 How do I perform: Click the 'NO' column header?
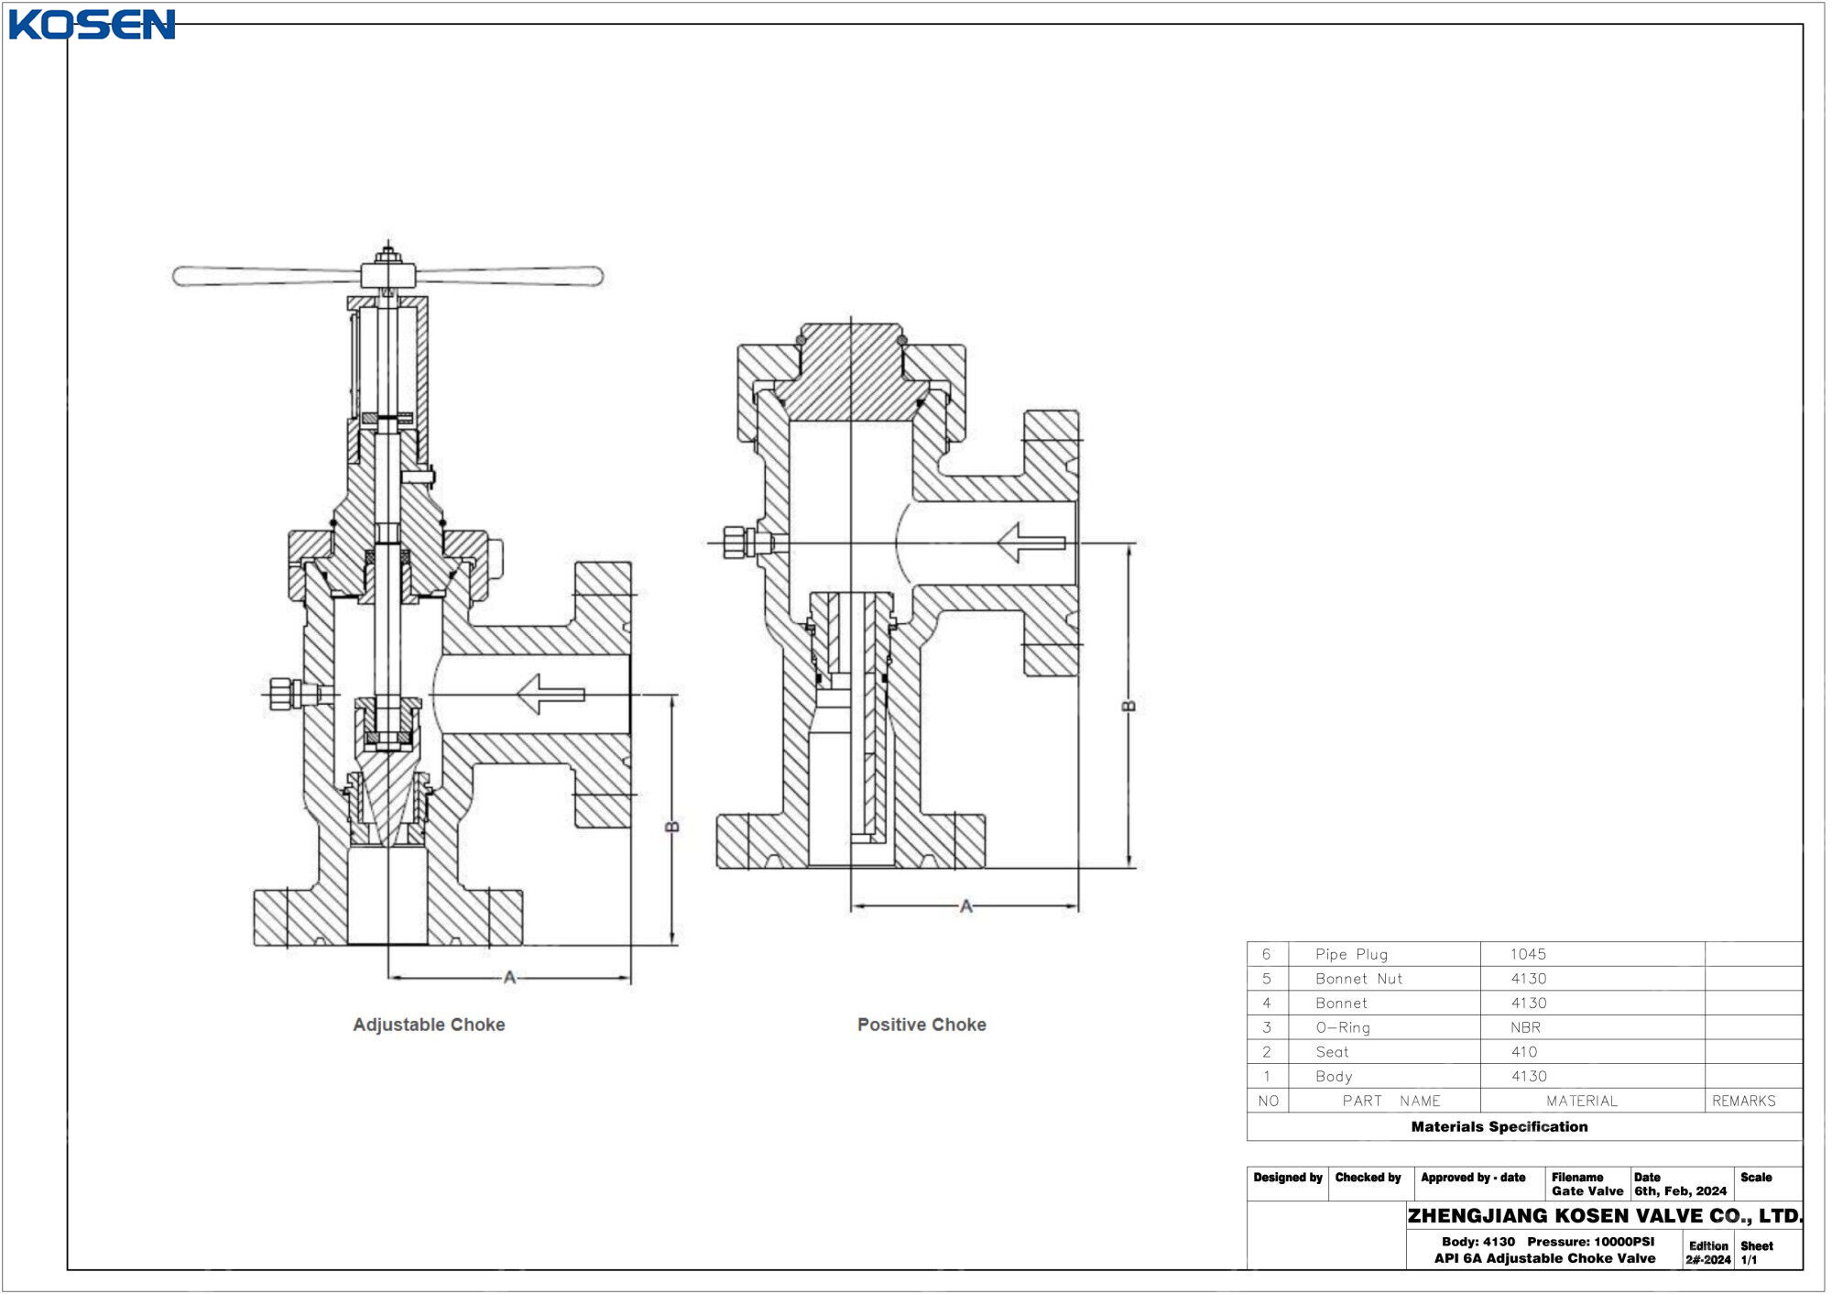(1270, 1102)
